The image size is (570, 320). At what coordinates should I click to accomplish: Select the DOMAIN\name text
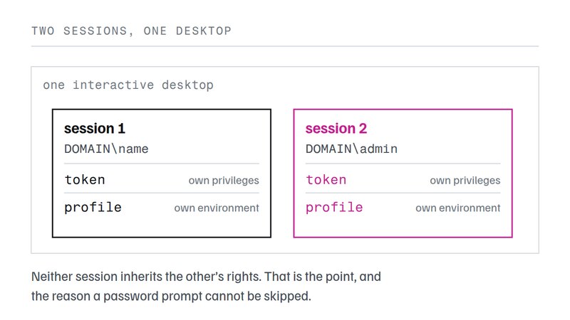click(106, 149)
